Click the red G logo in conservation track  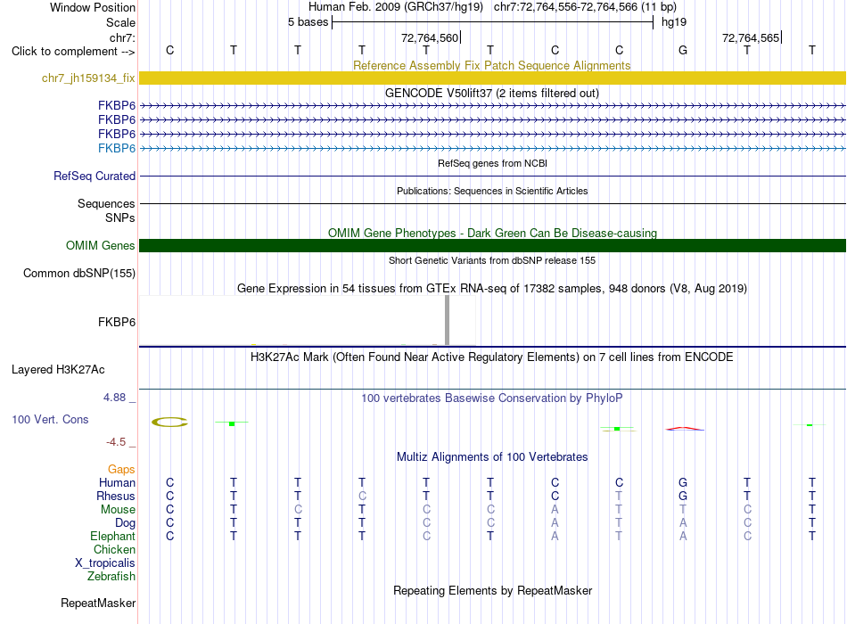coord(685,429)
